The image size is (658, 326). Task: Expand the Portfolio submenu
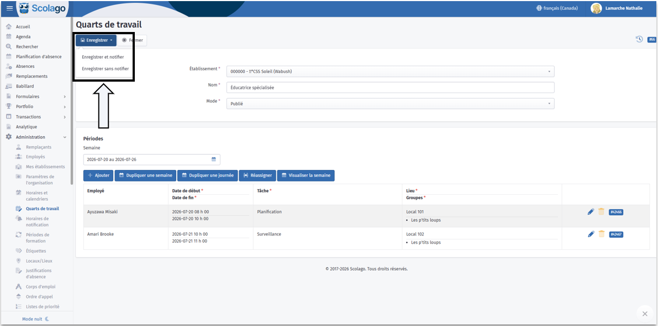[65, 106]
